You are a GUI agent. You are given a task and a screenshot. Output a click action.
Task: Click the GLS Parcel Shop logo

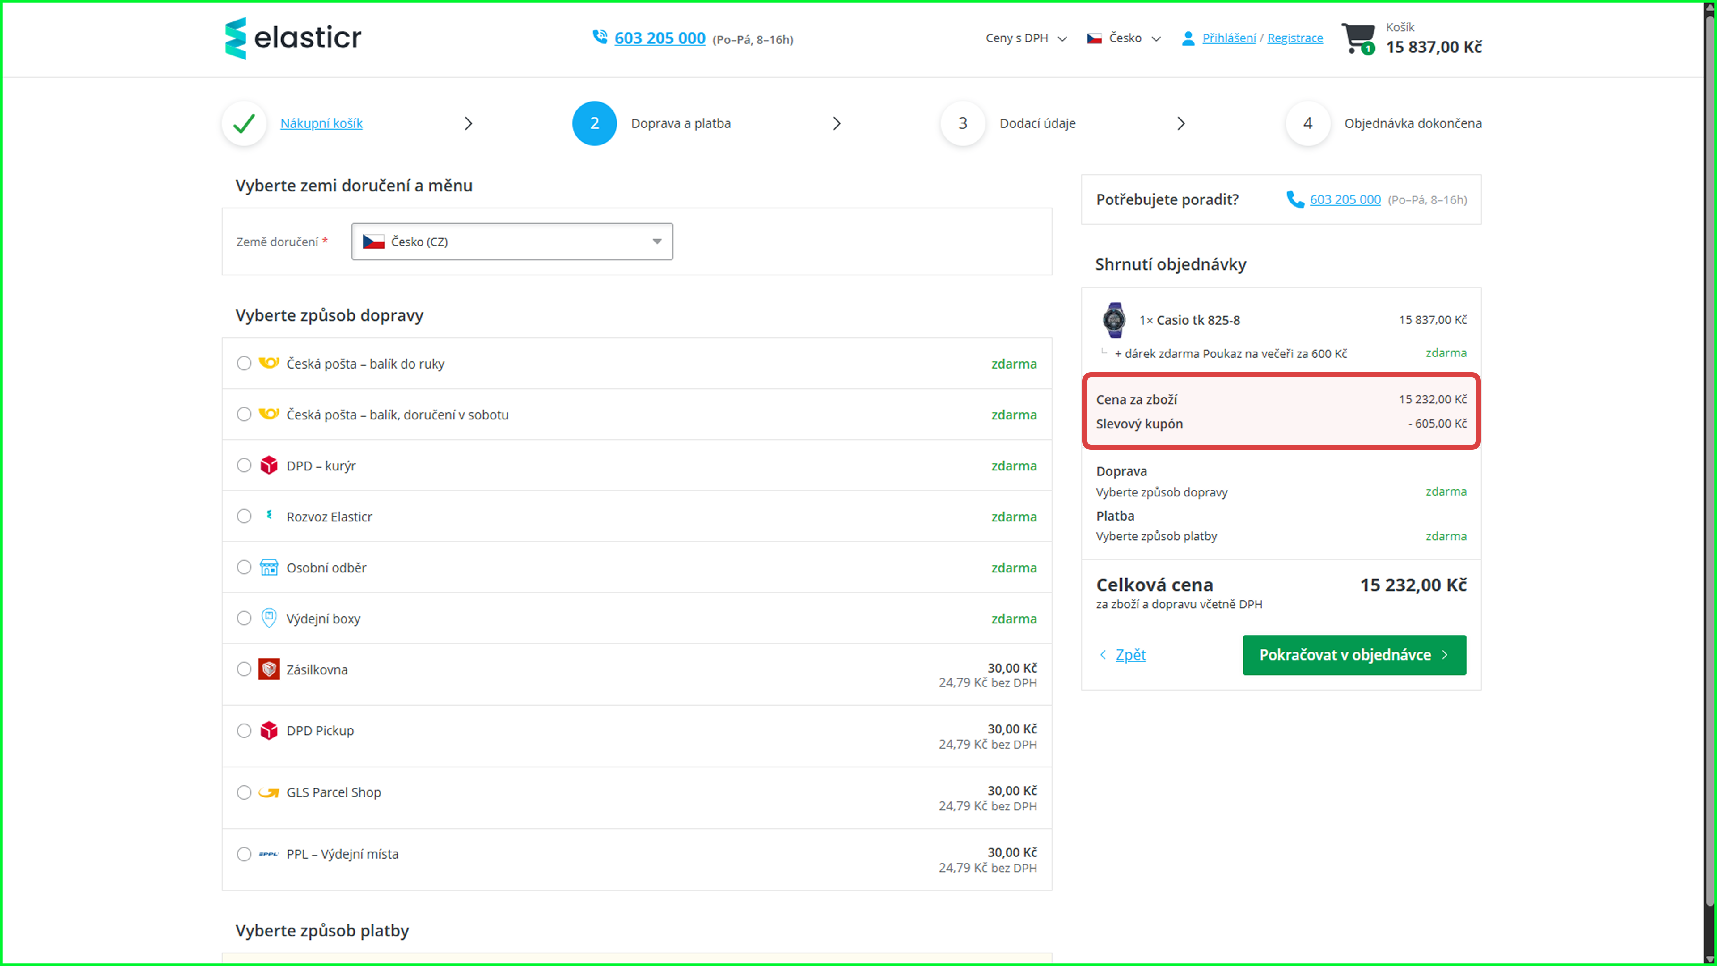click(269, 792)
